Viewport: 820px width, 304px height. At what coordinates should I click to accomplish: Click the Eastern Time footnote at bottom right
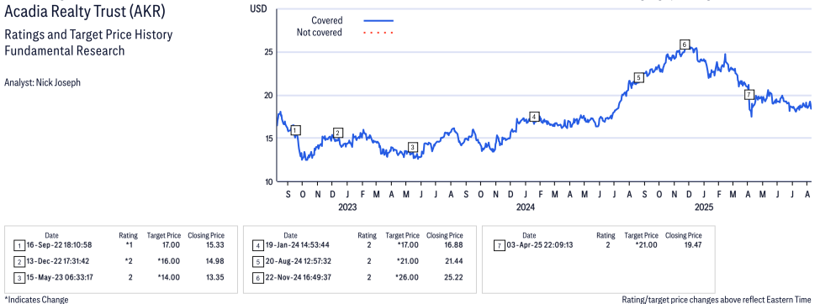click(717, 300)
